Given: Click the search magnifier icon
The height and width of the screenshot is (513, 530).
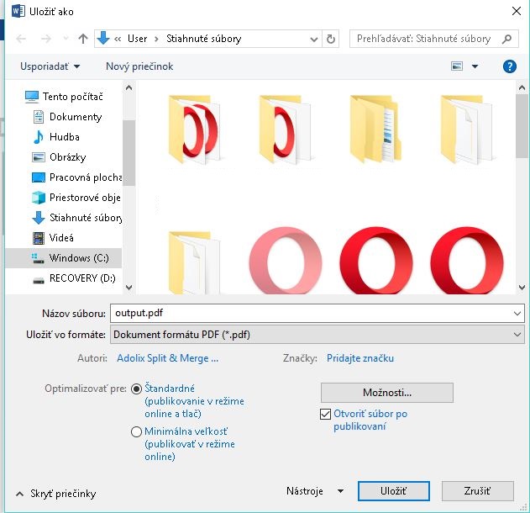Looking at the screenshot, I should coord(507,39).
